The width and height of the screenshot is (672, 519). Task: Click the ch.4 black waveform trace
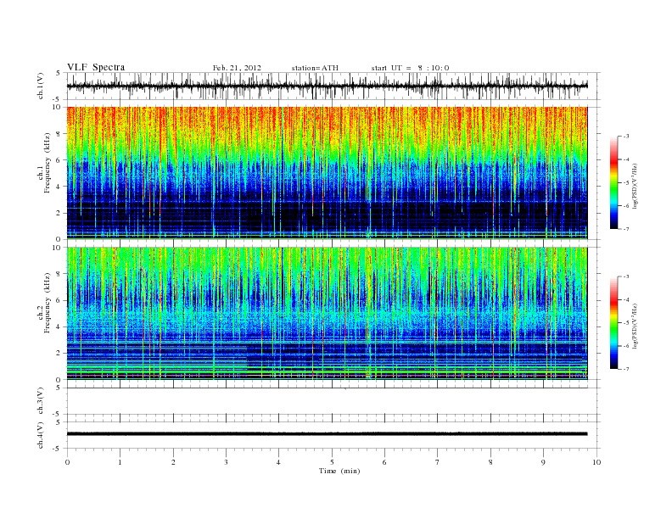327,434
